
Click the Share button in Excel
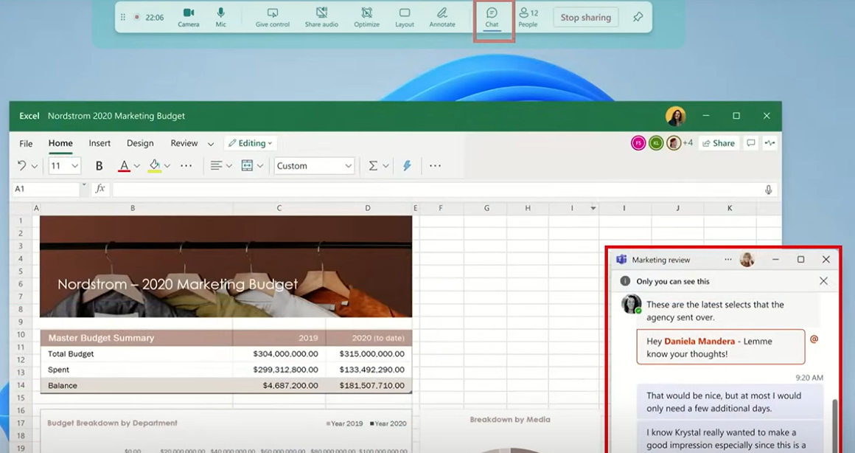(x=718, y=143)
